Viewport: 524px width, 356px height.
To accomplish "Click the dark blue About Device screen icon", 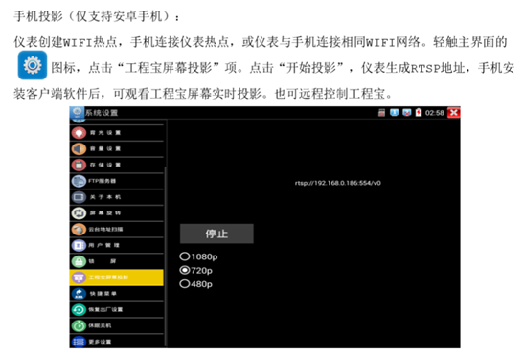I will 79,197.
